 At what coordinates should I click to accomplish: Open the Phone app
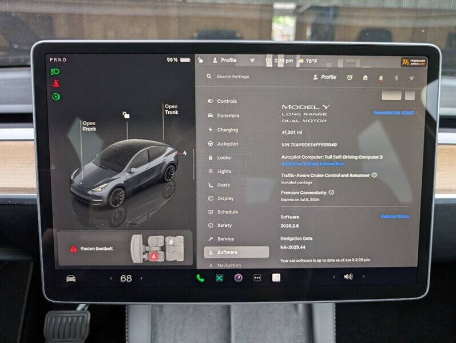(200, 278)
